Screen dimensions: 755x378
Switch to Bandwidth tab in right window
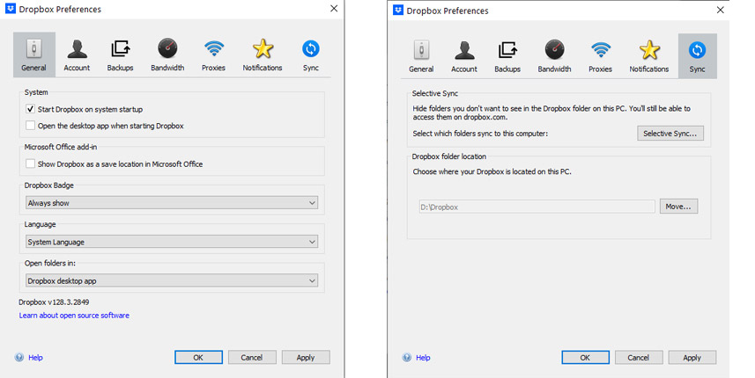pos(554,56)
